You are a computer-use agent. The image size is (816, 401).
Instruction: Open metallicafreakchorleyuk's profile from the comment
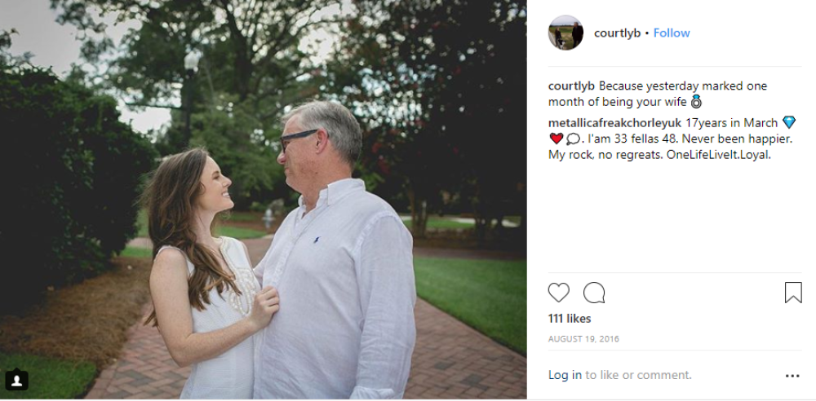[x=614, y=122]
